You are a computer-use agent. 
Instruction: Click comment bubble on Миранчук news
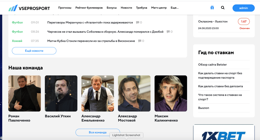tap(138, 22)
